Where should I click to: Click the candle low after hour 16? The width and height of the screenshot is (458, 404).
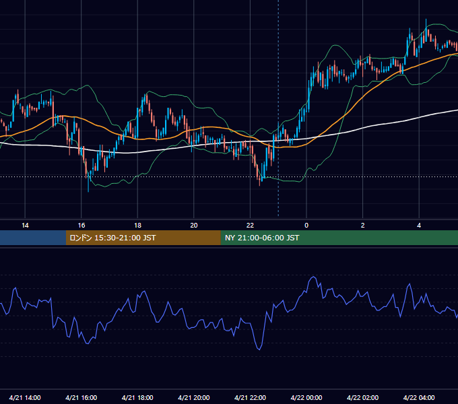coord(88,191)
